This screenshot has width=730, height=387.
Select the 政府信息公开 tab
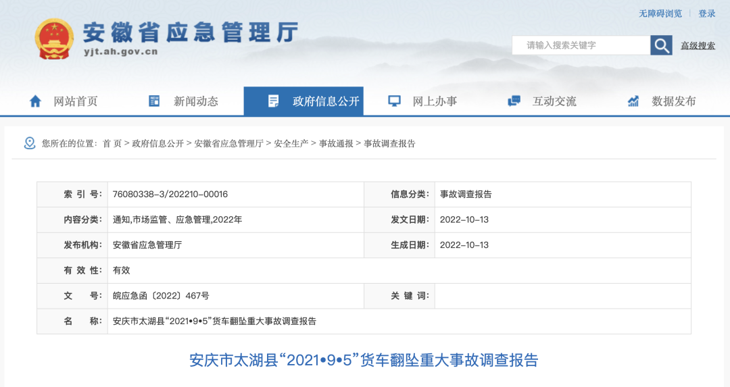(x=303, y=101)
